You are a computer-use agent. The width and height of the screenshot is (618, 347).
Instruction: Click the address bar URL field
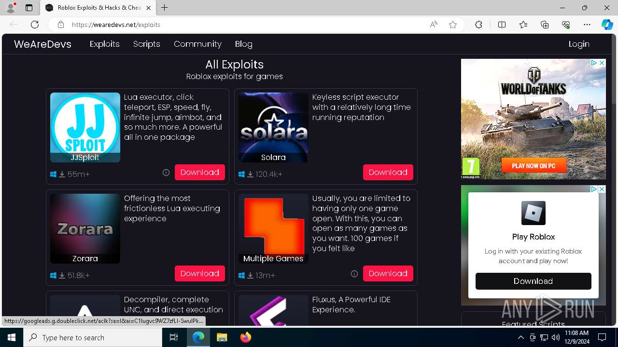(246, 25)
